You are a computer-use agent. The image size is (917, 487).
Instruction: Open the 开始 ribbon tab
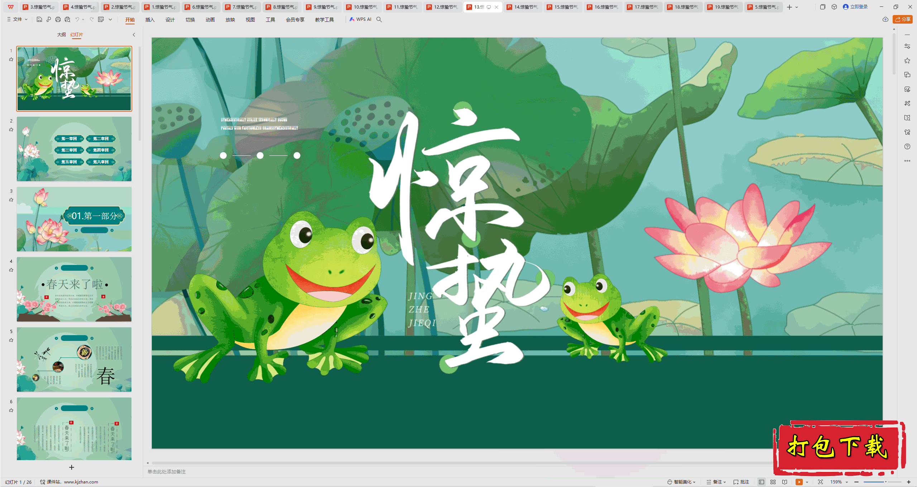pyautogui.click(x=130, y=20)
